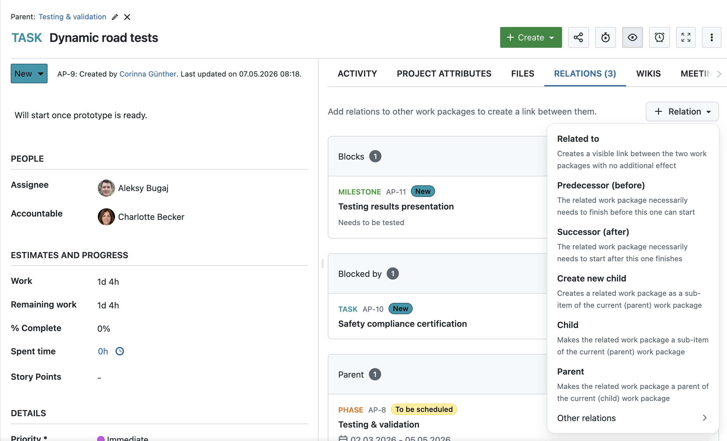
Task: Open the share work package icon
Action: click(x=578, y=37)
